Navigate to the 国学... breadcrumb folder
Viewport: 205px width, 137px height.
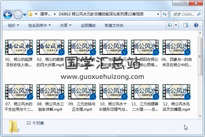[x=45, y=14]
